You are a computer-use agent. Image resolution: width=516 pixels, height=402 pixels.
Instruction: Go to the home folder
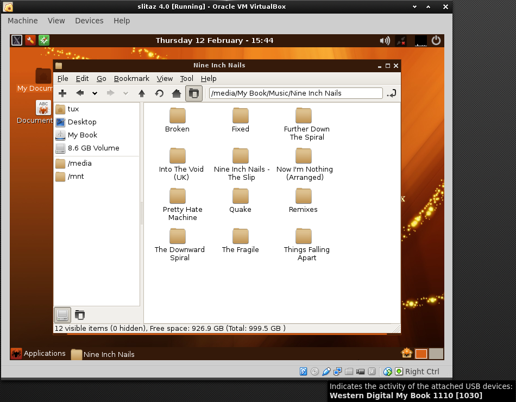(177, 93)
